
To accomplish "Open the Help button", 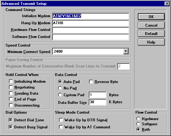I will [x=151, y=42].
